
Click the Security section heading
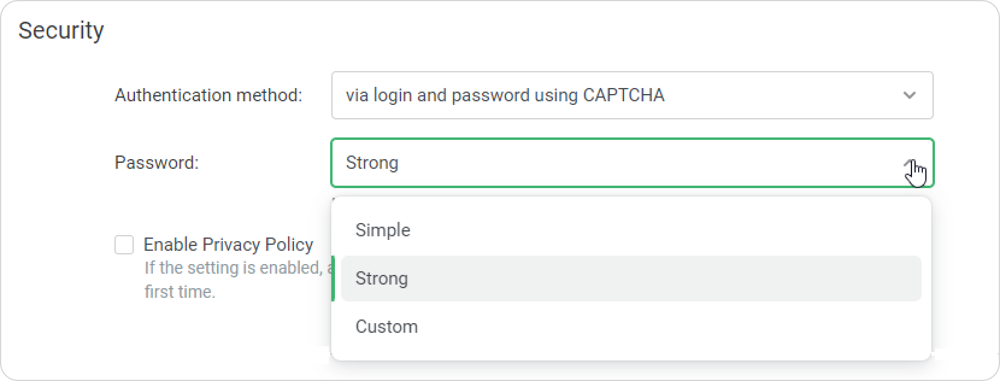pyautogui.click(x=61, y=30)
